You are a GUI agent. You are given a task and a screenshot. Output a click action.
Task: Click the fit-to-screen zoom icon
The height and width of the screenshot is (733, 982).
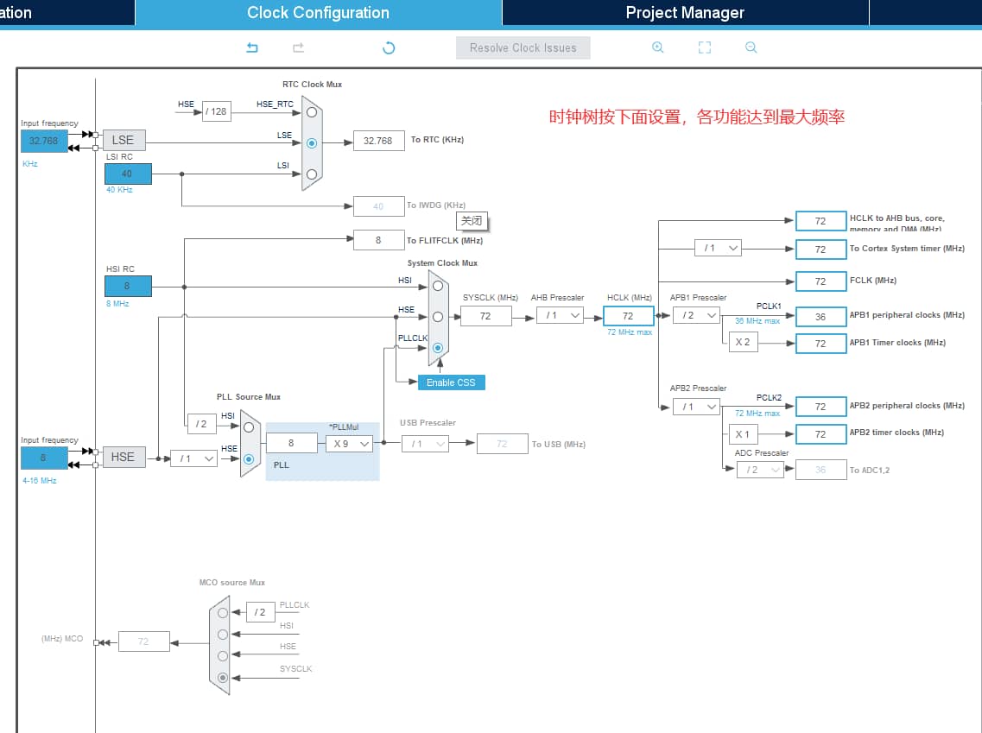[705, 48]
